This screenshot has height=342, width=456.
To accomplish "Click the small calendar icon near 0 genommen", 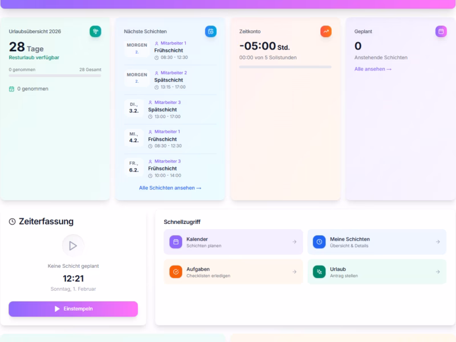I will coord(13,89).
